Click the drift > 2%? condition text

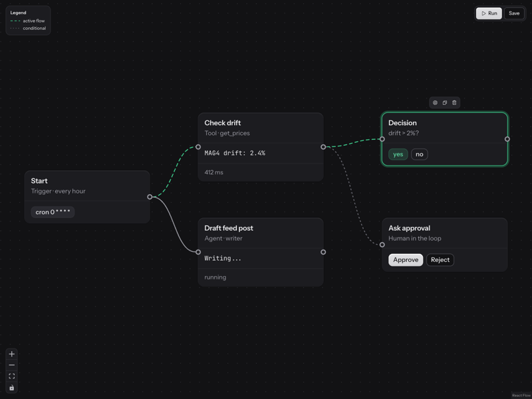(404, 133)
